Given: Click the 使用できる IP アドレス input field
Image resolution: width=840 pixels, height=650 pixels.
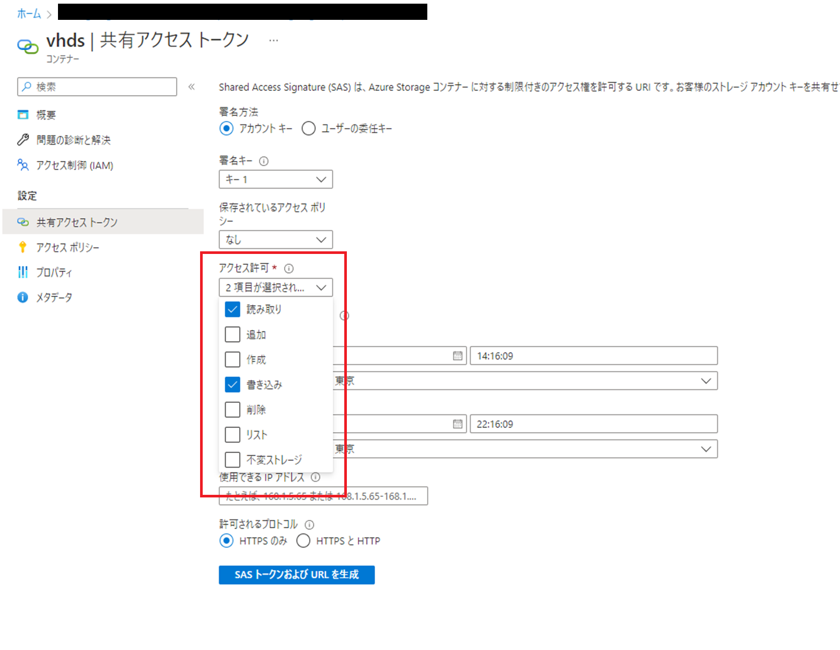Looking at the screenshot, I should point(323,496).
